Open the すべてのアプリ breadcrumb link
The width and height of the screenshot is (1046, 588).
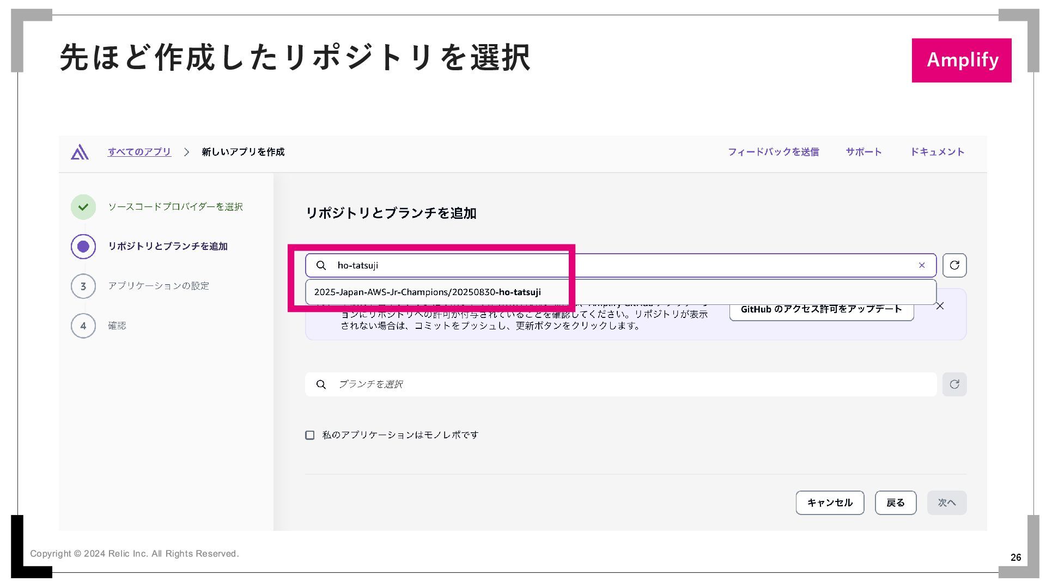click(139, 152)
